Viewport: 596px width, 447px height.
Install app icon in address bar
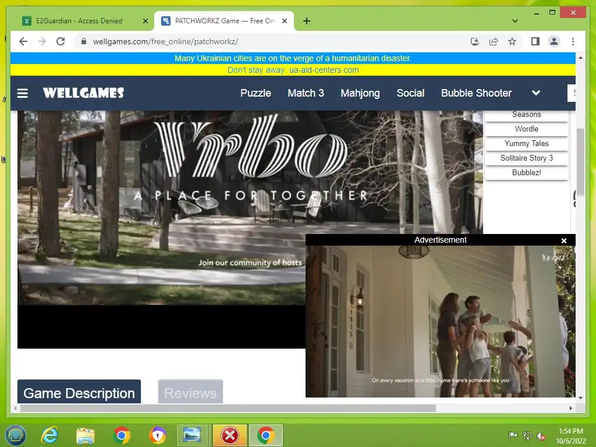tap(475, 41)
